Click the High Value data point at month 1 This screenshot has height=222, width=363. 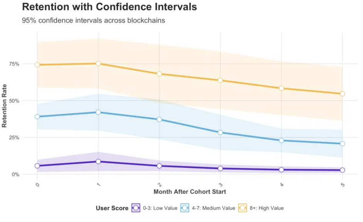[98, 64]
